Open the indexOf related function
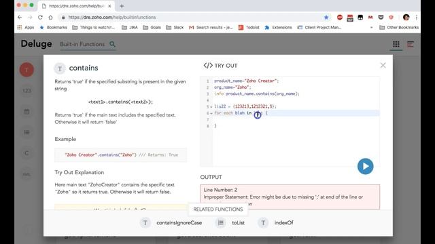Image resolution: width=435 pixels, height=244 pixels. [x=283, y=223]
